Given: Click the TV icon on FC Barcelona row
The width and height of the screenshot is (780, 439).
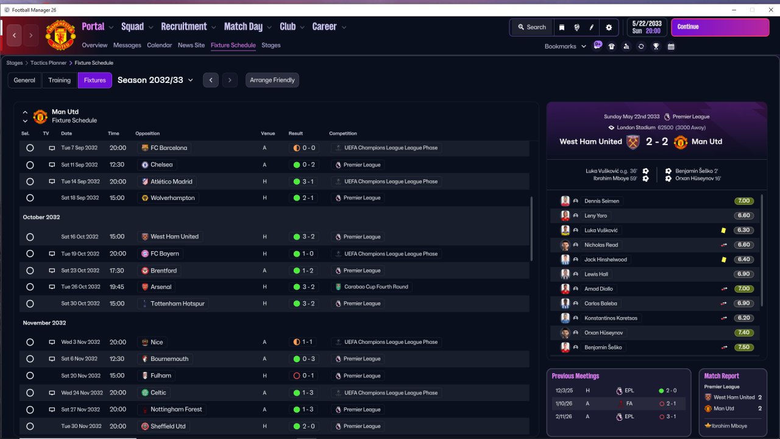Looking at the screenshot, I should [52, 148].
